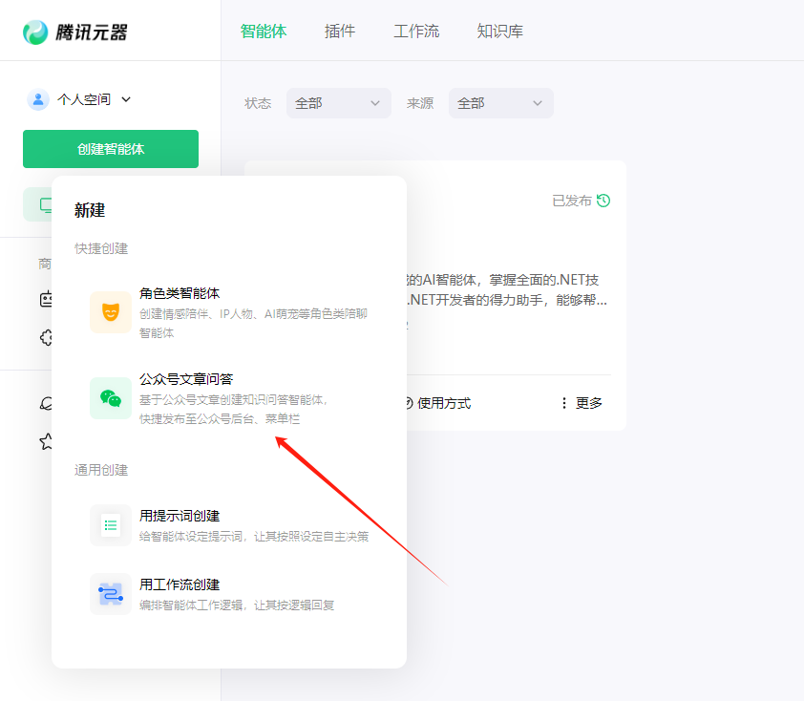This screenshot has height=701, width=804.
Task: Open the 来源 filter dropdown
Action: [x=501, y=103]
